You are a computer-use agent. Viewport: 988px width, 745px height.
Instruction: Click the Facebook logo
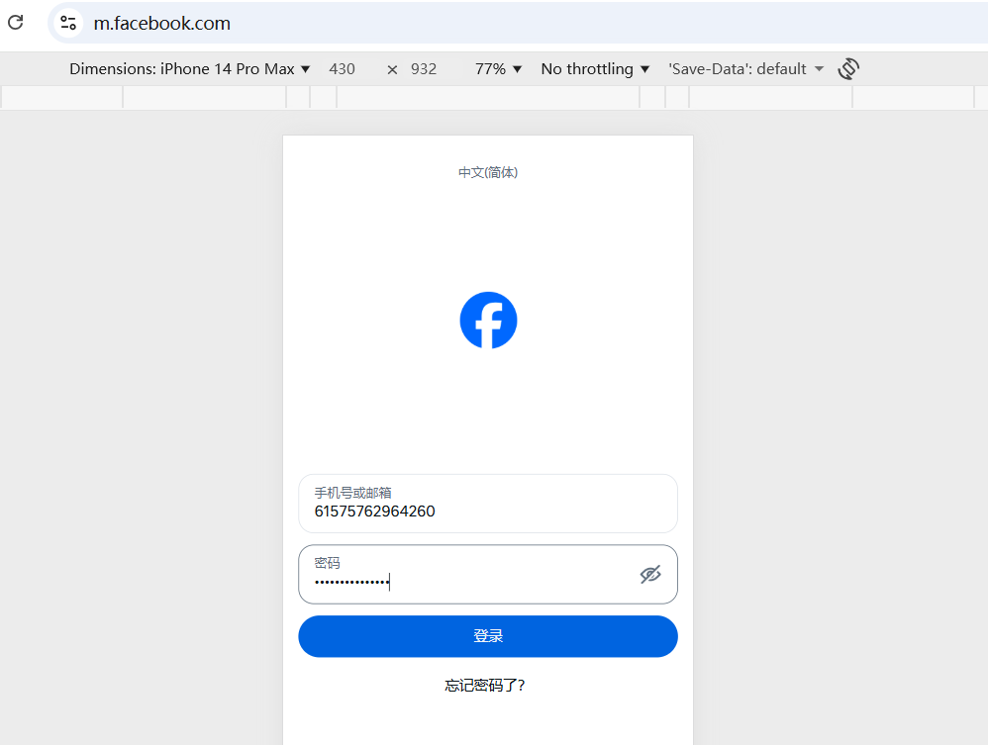[488, 320]
